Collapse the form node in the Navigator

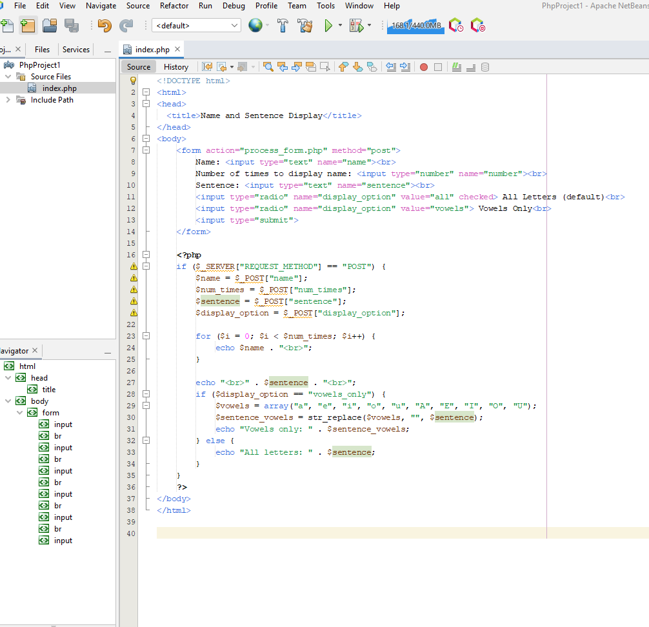tap(19, 412)
